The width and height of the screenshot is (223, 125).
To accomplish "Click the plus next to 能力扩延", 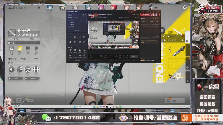I will click(x=183, y=41).
